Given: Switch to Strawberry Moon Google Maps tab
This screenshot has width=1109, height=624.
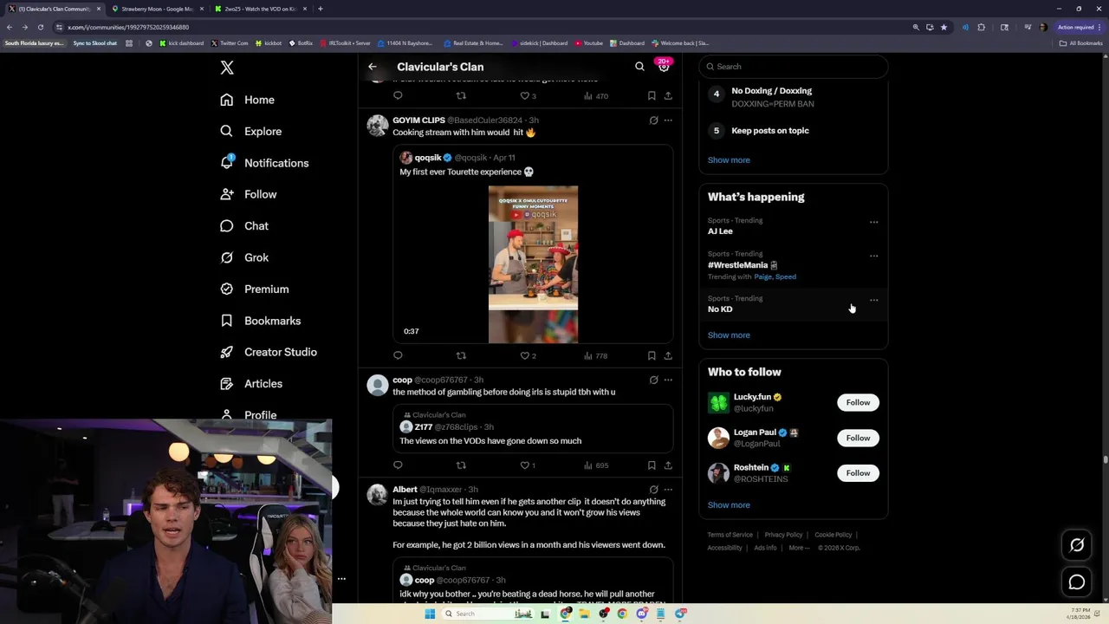Looking at the screenshot, I should [157, 9].
